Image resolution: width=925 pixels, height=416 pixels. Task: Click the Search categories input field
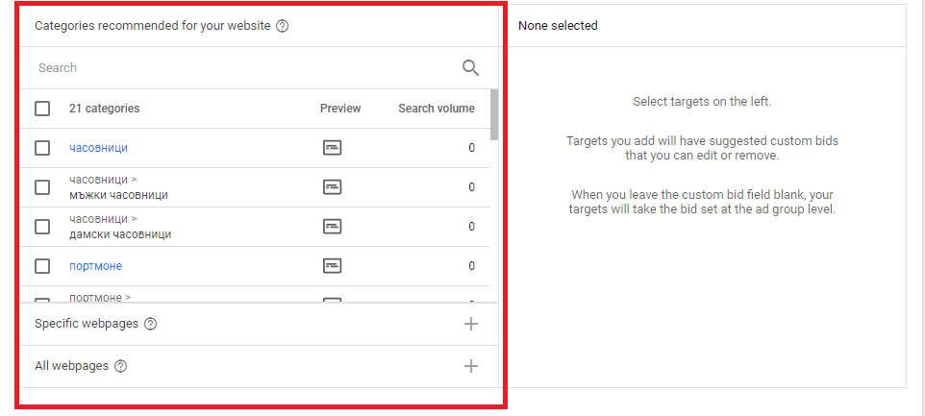(x=240, y=68)
